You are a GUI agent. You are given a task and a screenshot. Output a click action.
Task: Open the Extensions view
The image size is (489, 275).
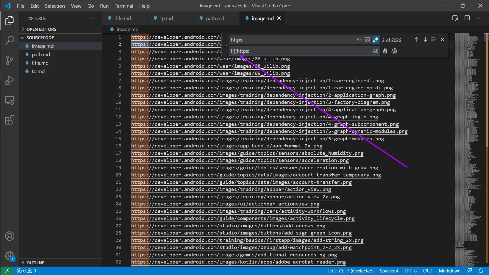[10, 120]
